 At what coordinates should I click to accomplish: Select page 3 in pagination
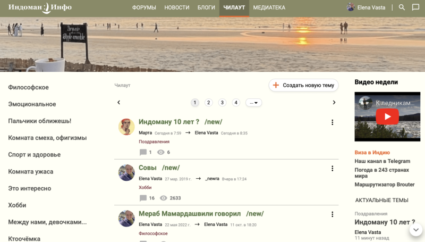point(222,103)
